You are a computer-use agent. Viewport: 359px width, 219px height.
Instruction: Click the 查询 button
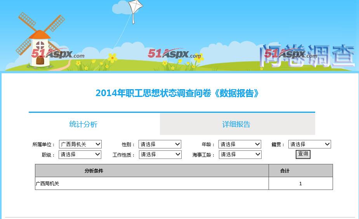tap(303, 154)
